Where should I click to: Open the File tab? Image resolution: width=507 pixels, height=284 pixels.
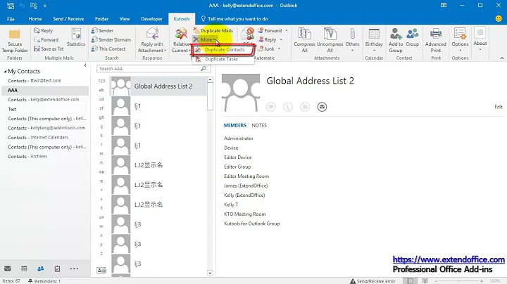point(11,19)
